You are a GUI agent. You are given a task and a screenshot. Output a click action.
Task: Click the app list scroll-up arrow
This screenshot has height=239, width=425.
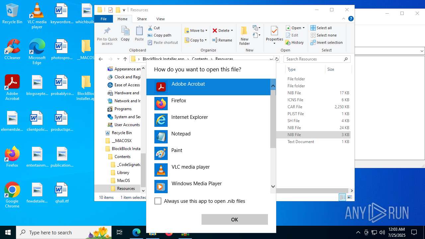[273, 86]
